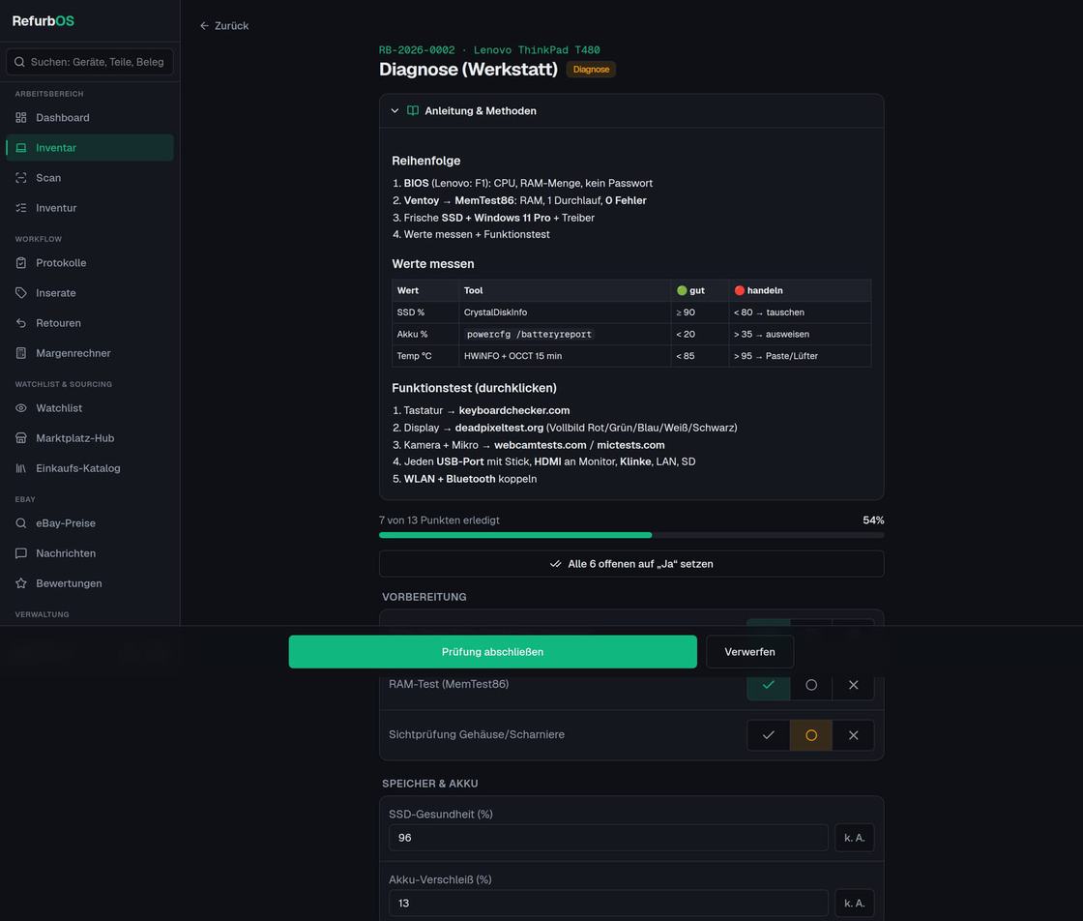Mark Sichtprüfung Gehäuse/Scharniere as failed

pyautogui.click(x=853, y=735)
